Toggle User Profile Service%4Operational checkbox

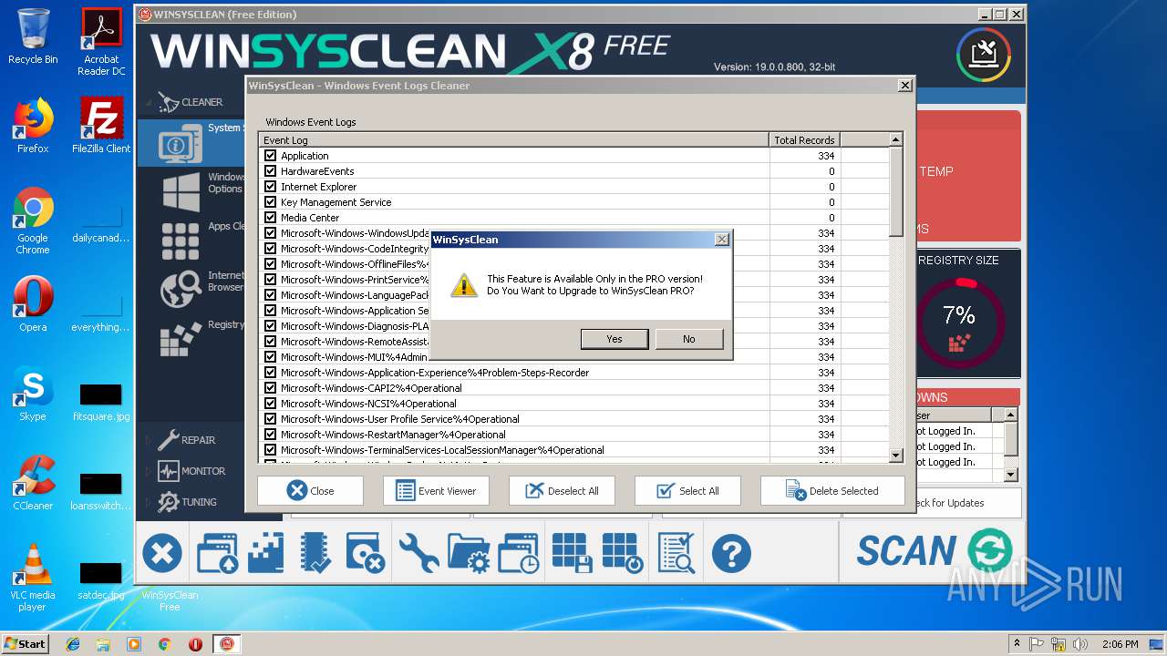[270, 419]
